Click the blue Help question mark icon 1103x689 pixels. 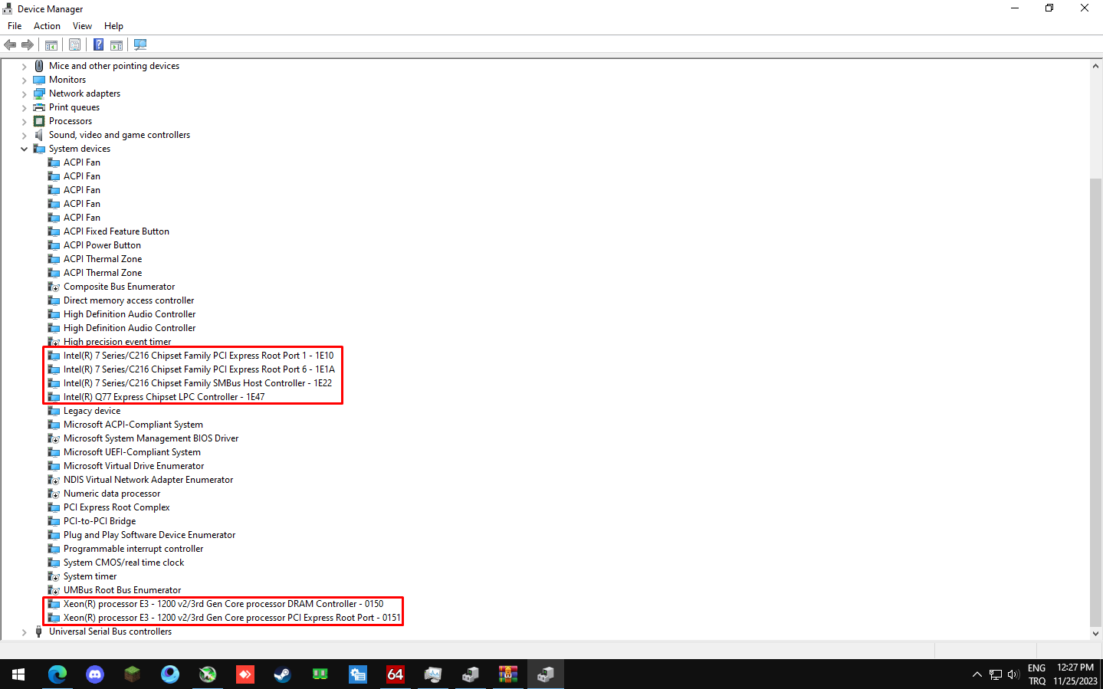point(99,44)
